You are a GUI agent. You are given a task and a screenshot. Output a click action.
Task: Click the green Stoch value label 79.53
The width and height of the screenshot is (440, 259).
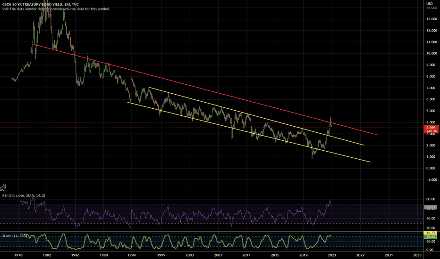click(430, 237)
